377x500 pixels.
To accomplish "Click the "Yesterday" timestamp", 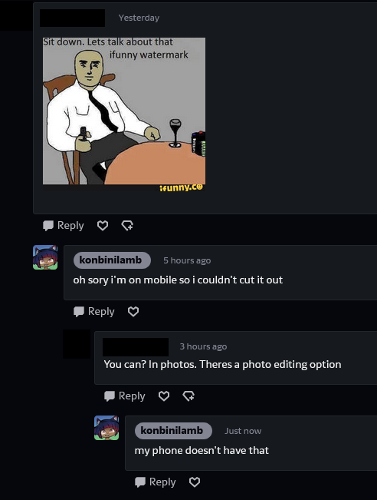I will point(139,18).
